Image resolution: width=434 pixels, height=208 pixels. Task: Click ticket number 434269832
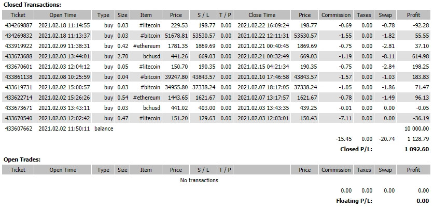19,36
